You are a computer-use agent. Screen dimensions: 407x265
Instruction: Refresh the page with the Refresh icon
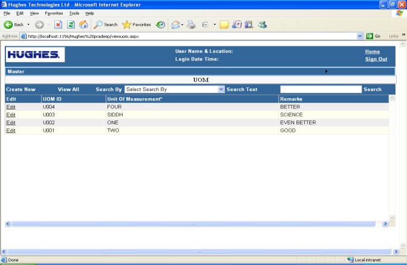71,25
